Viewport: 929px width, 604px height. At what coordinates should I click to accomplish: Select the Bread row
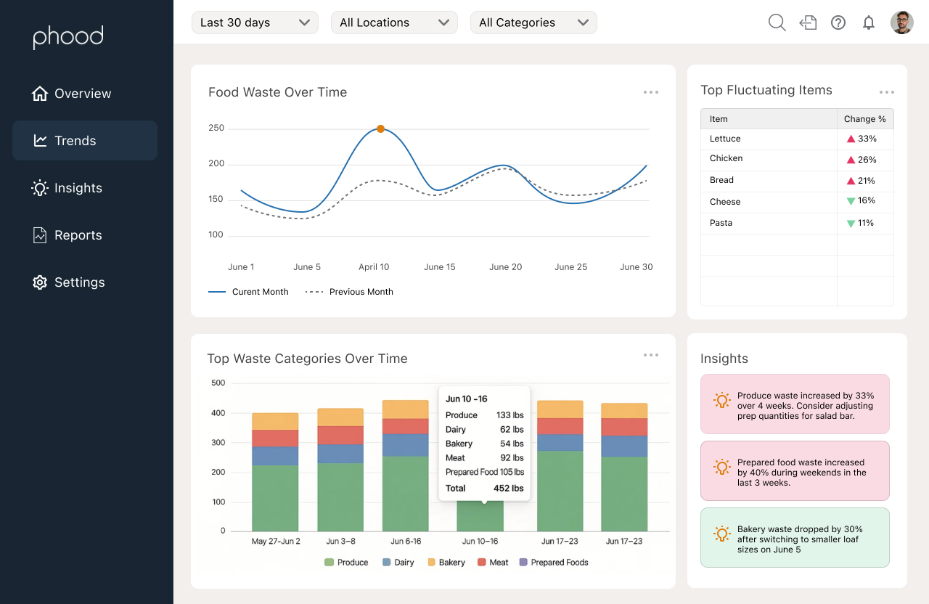coord(797,181)
